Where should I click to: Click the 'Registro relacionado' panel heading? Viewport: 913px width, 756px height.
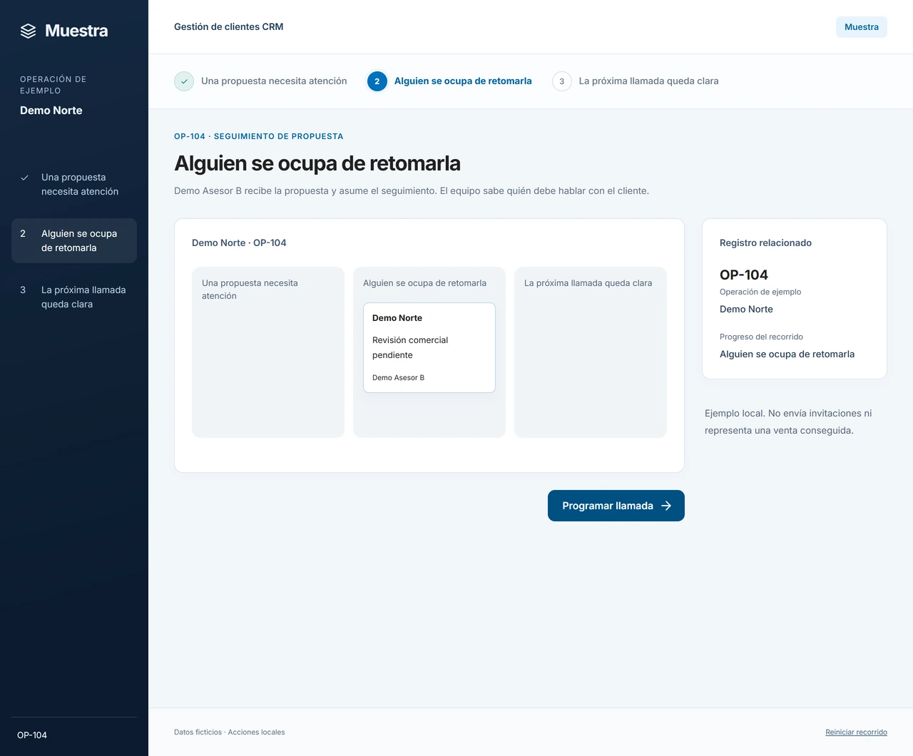(765, 243)
